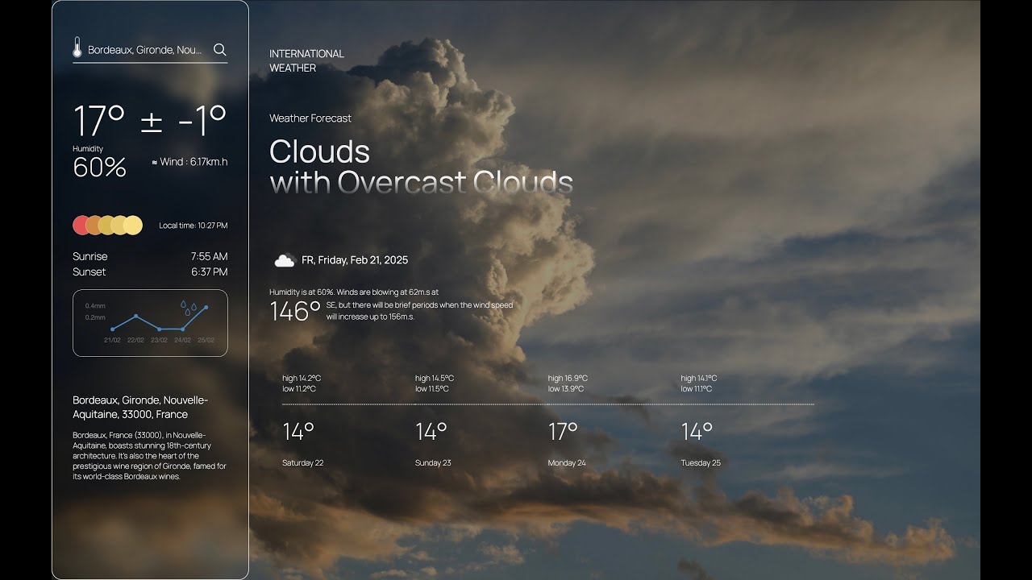This screenshot has height=580, width=1032.
Task: Click the 146° wind direction value
Action: (x=295, y=311)
